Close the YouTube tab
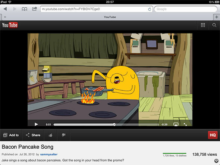Image resolution: width=220 pixels, height=165 pixels. (5, 17)
